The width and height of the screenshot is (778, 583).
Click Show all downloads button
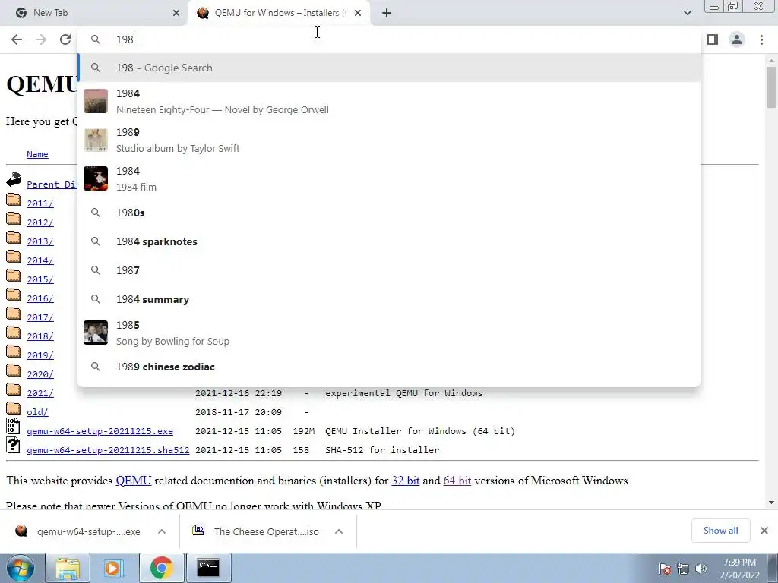click(x=720, y=531)
